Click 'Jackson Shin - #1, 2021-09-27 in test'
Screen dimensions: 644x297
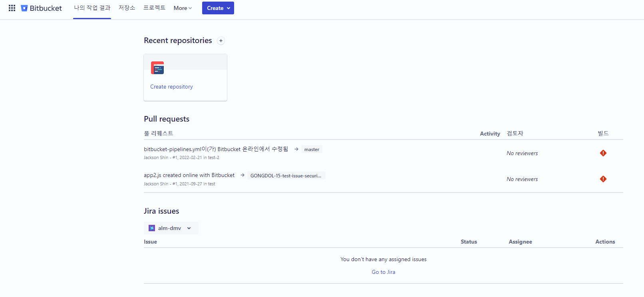point(179,184)
